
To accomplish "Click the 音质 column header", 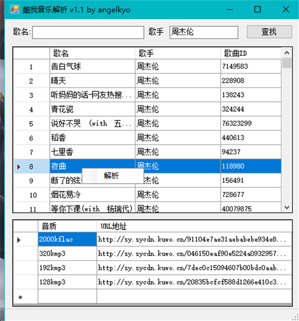I will [67, 226].
